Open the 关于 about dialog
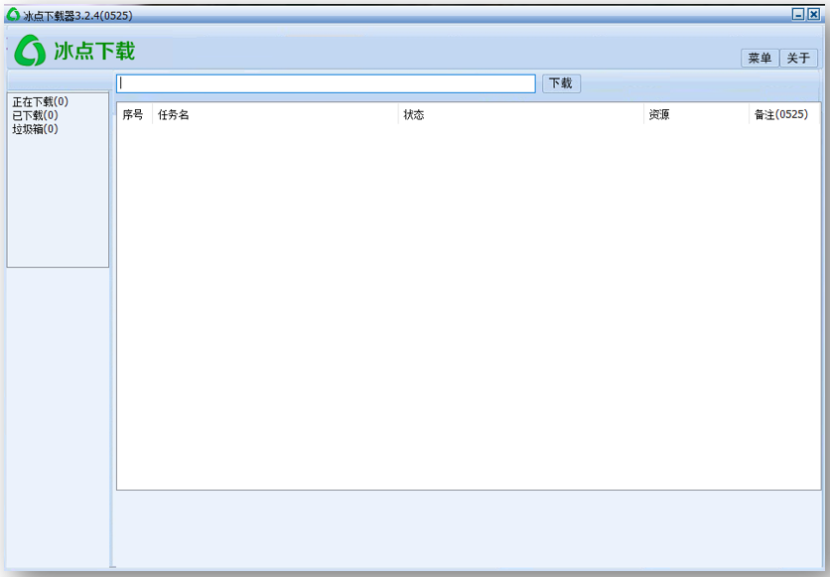Screen dimensions: 830x577 [x=798, y=59]
